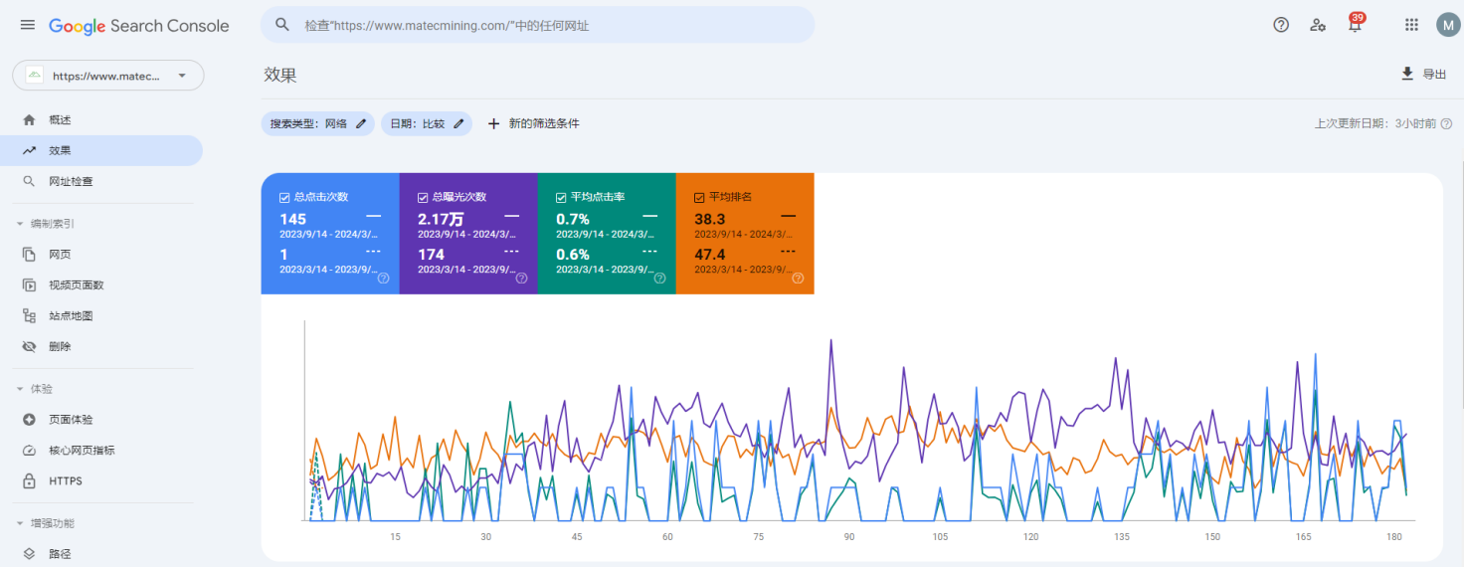This screenshot has width=1464, height=567.
Task: Open 网址检查 in sidebar
Action: tap(101, 181)
